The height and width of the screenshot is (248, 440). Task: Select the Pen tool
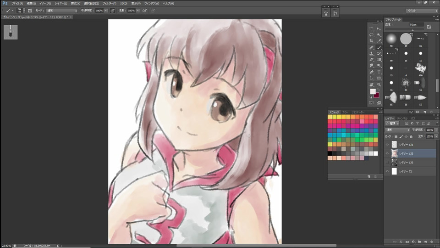[372, 72]
